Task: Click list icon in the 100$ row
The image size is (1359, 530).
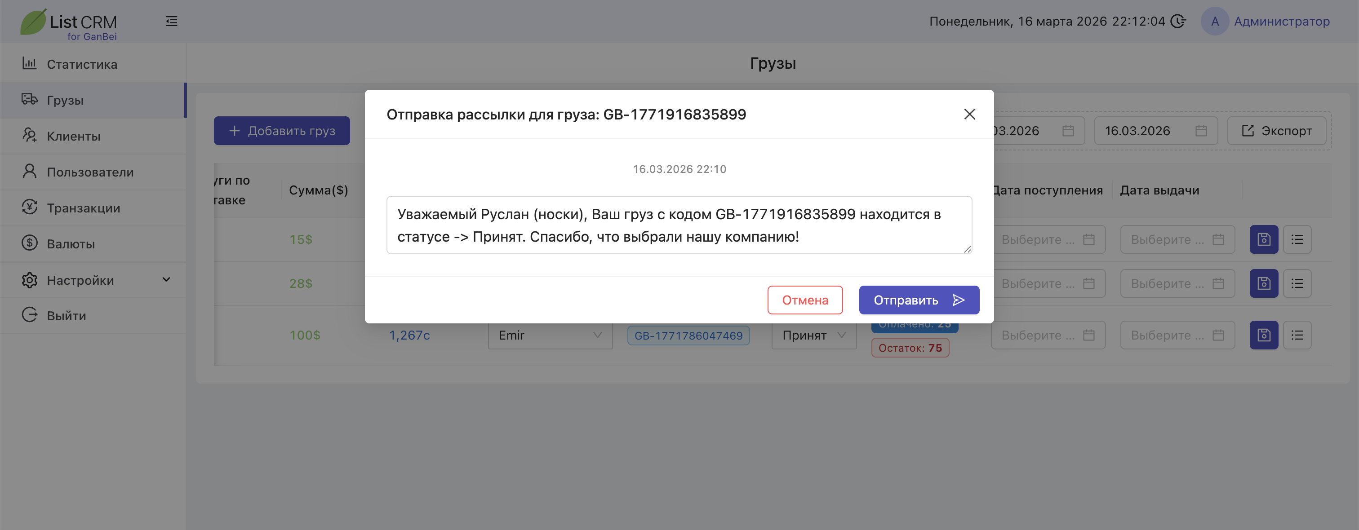Action: tap(1297, 336)
